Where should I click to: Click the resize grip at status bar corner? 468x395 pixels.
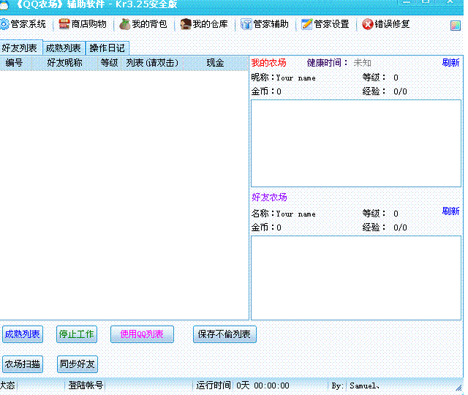[x=458, y=388]
